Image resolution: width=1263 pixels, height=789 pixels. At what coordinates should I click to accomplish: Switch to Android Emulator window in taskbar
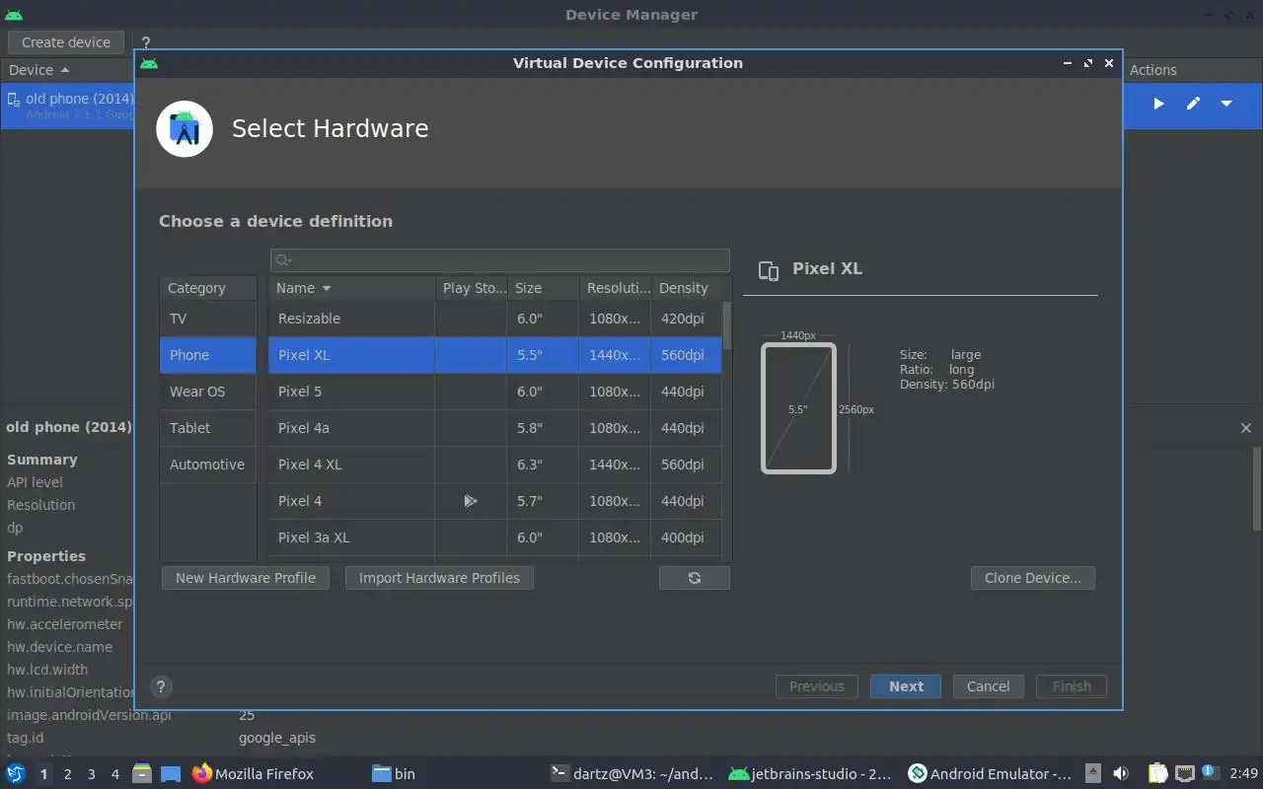coord(990,774)
